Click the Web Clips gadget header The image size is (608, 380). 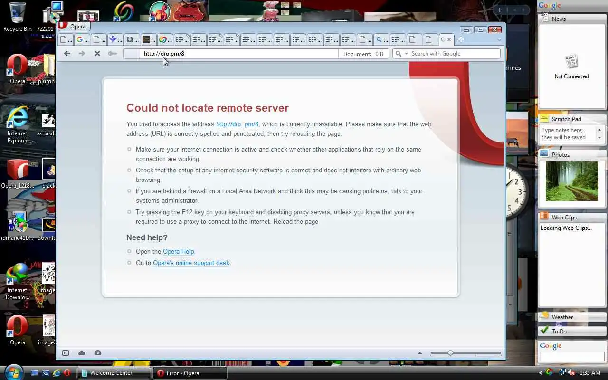pos(572,218)
